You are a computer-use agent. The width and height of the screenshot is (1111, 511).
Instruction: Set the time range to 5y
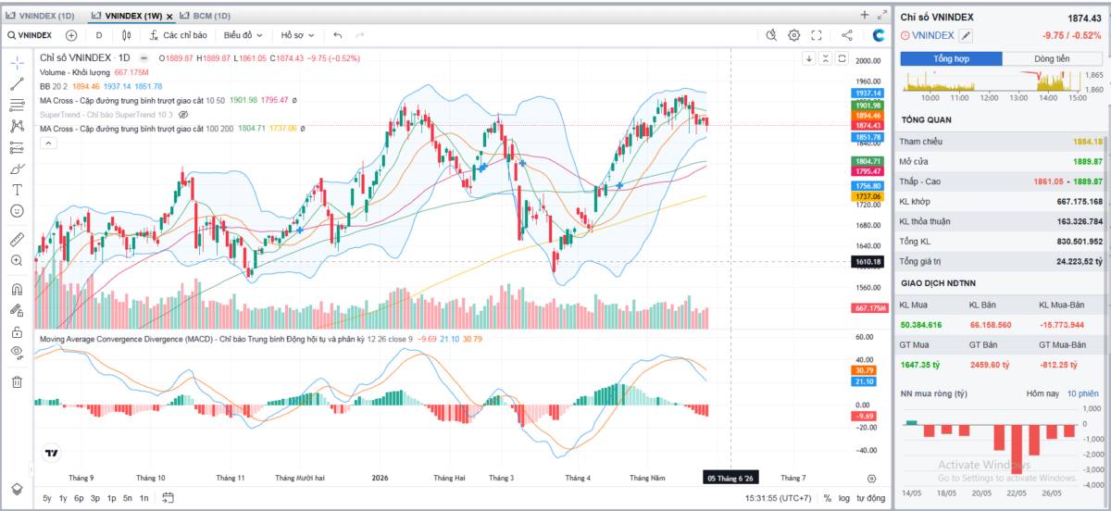click(x=46, y=498)
